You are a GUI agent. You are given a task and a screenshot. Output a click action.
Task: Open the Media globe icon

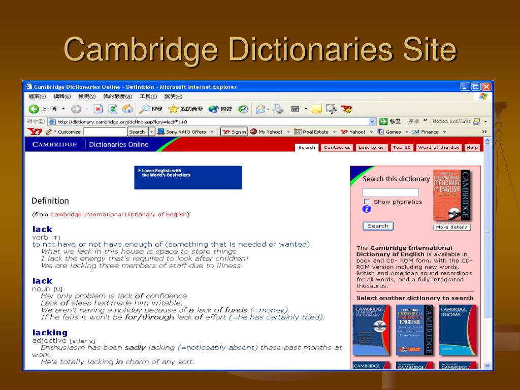pyautogui.click(x=214, y=109)
